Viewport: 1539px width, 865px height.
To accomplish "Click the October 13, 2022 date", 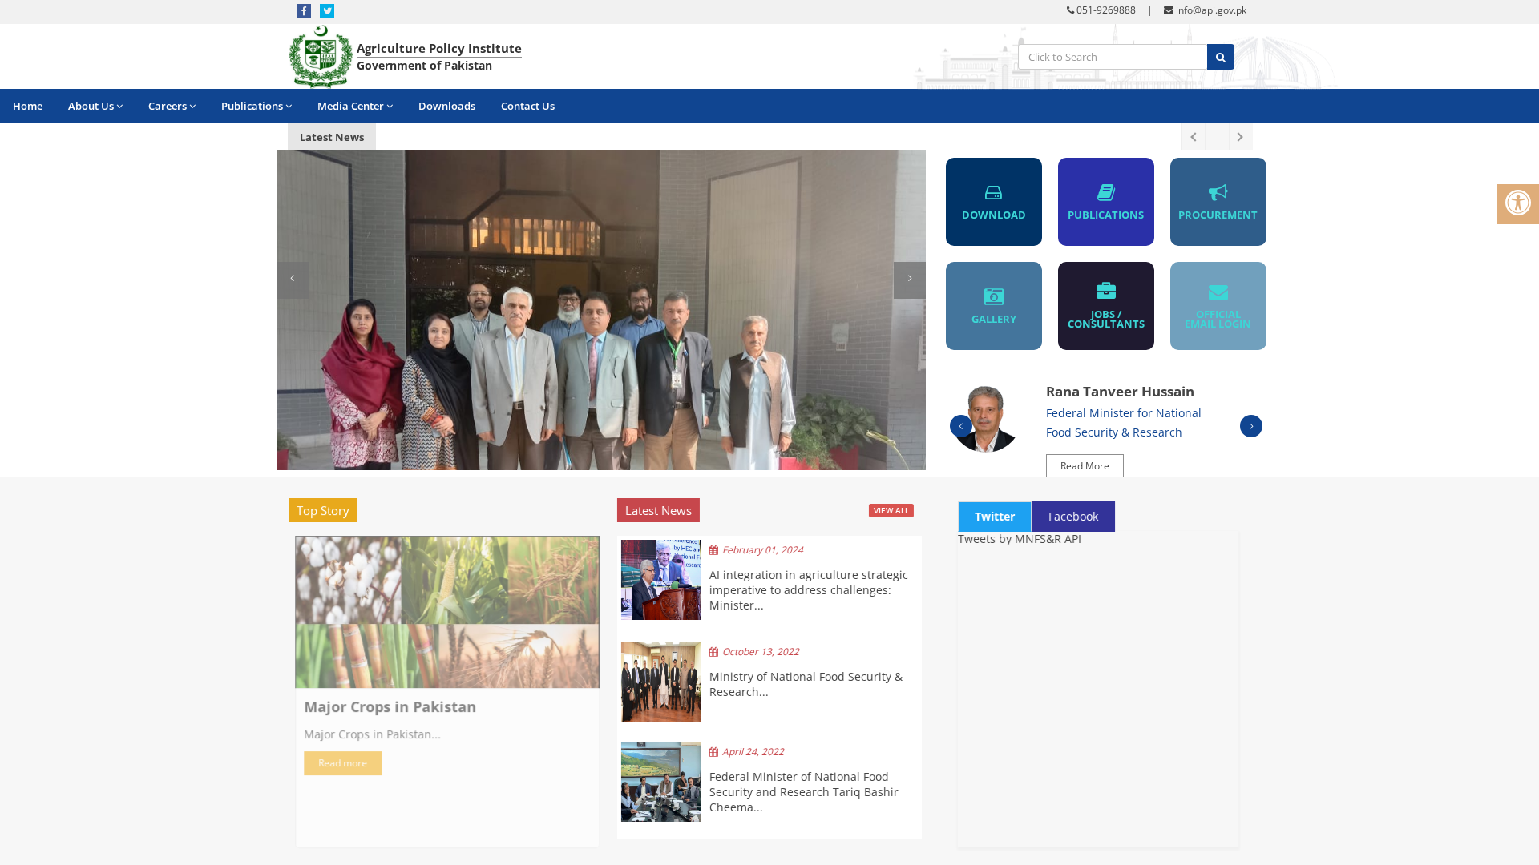I will pyautogui.click(x=760, y=652).
